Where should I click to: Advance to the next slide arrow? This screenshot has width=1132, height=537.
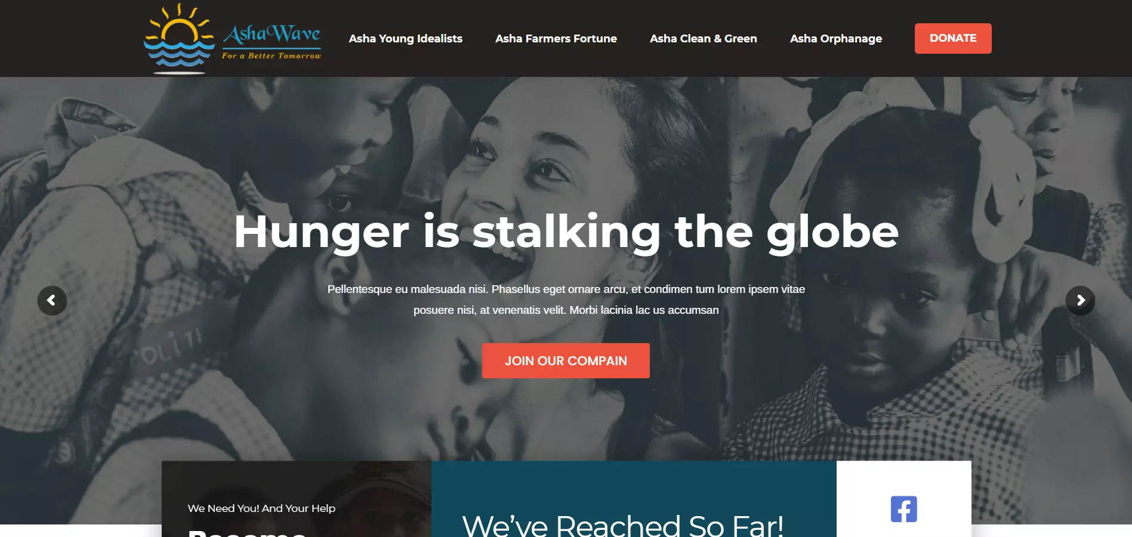coord(1080,301)
